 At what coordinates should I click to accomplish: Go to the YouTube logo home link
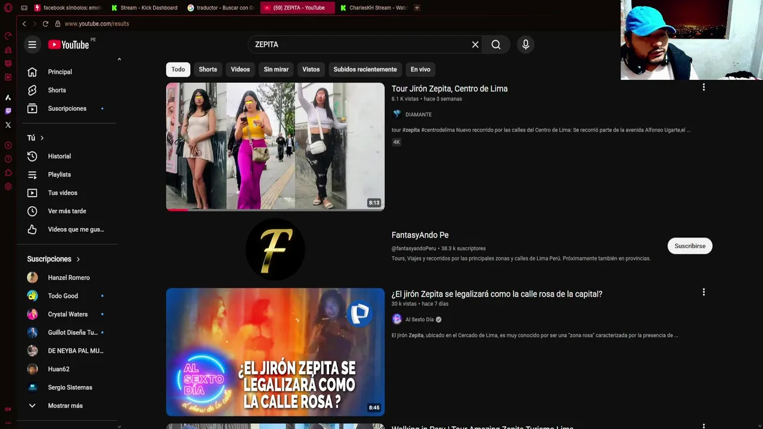[69, 45]
